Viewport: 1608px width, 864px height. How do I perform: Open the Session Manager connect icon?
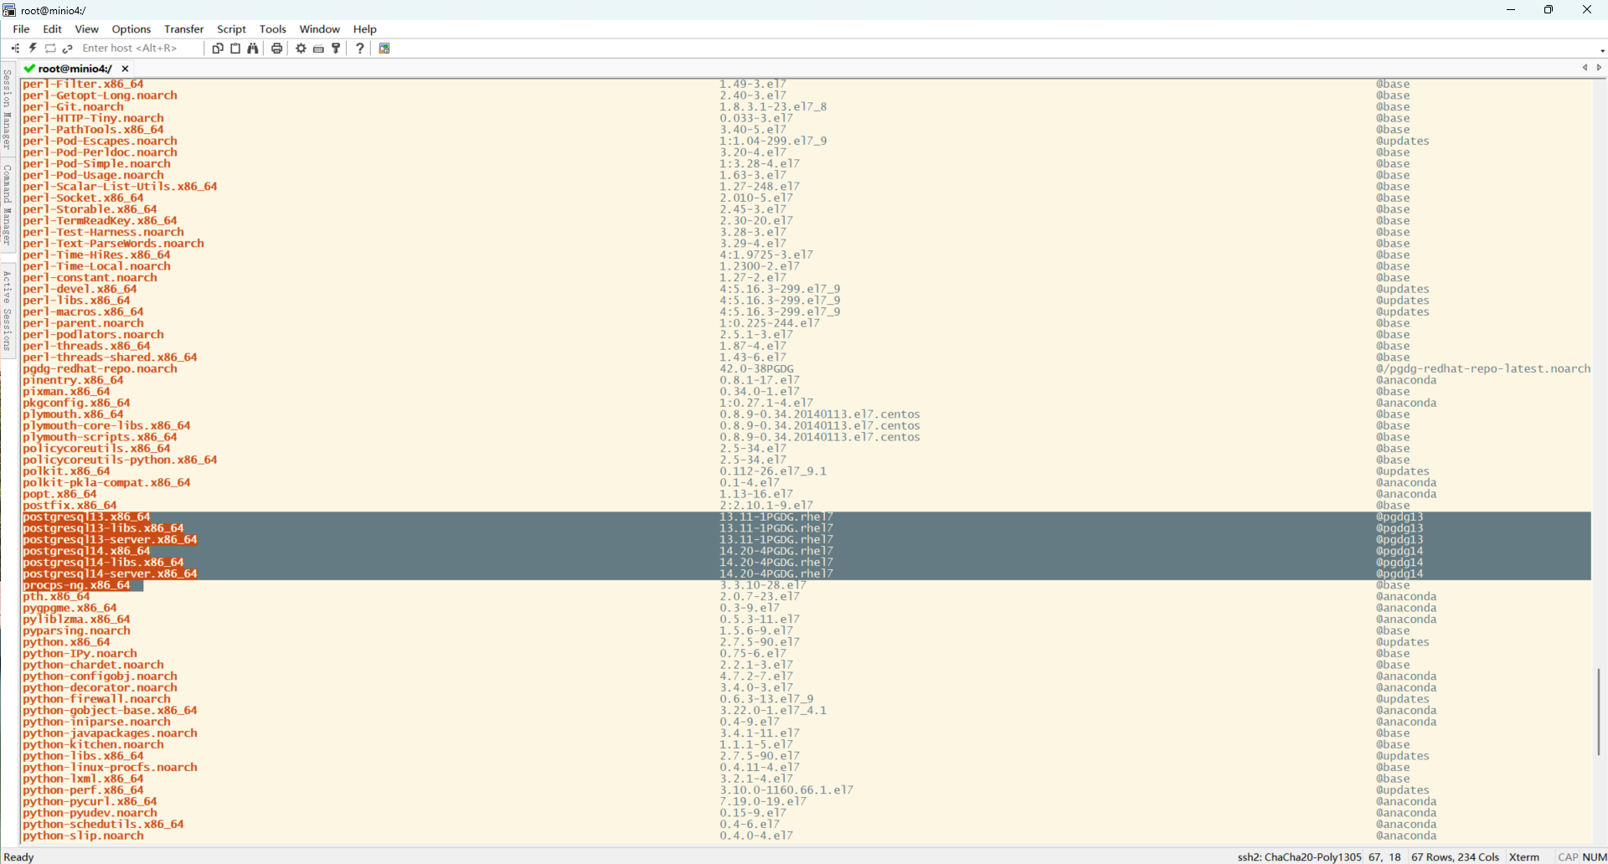click(x=15, y=49)
